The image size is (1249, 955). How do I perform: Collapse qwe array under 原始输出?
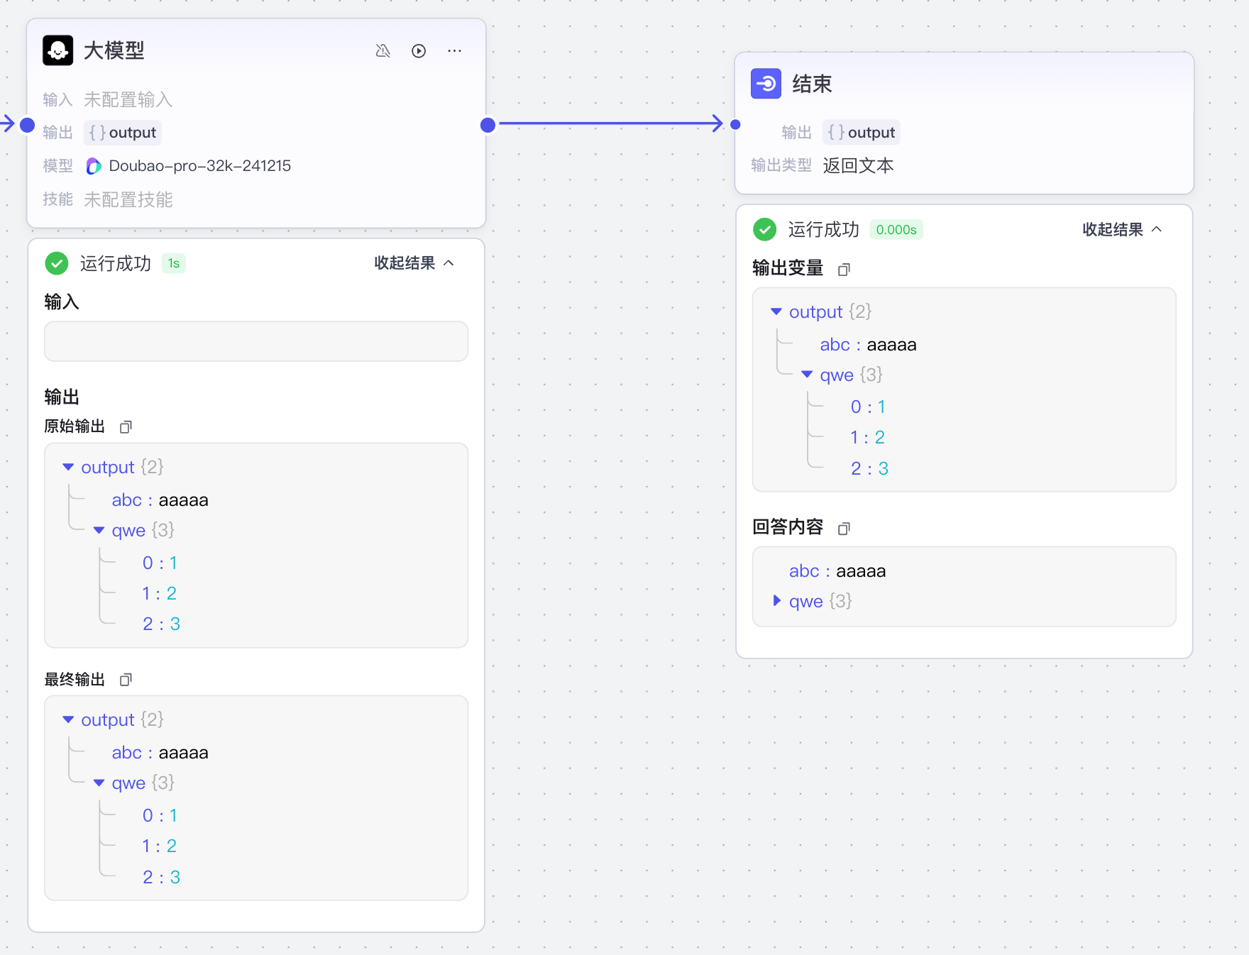tap(99, 530)
